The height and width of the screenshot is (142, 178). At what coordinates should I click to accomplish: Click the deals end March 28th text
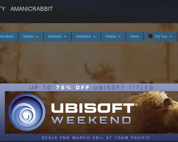[96, 138]
